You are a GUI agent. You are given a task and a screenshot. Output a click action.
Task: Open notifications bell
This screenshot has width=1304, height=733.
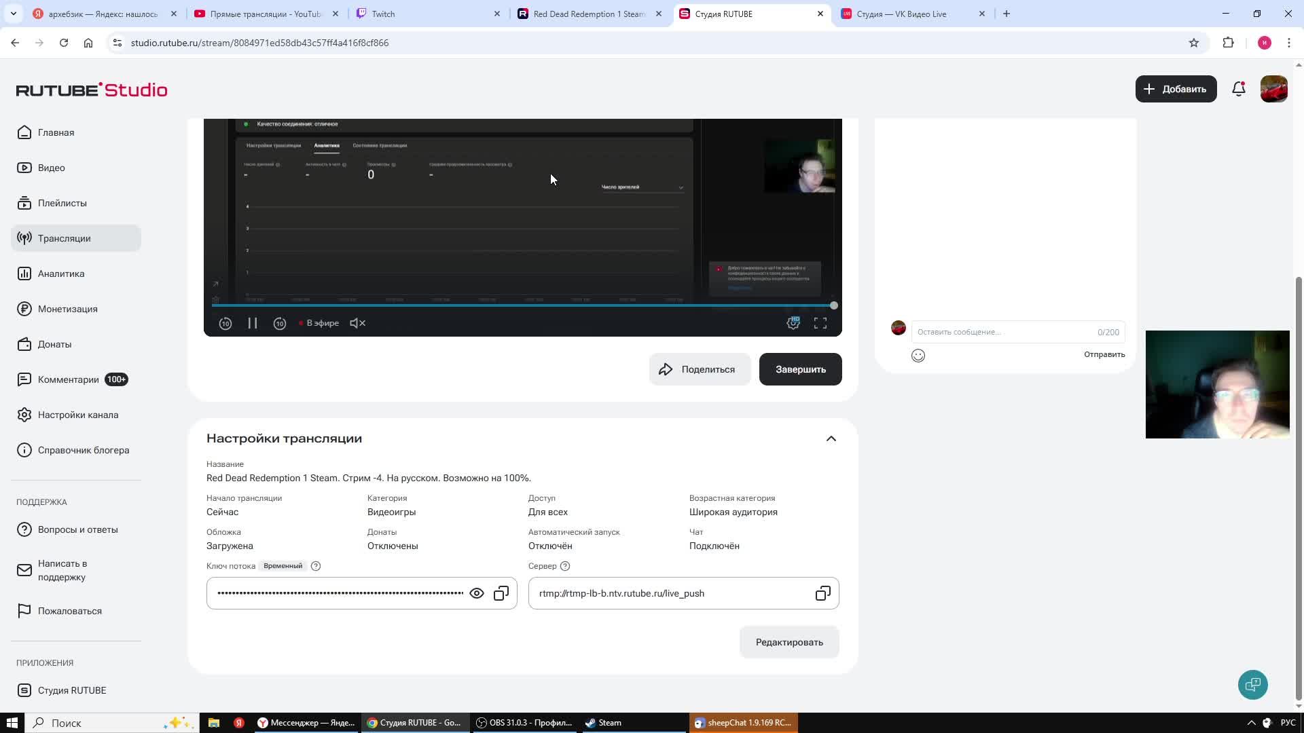click(1238, 89)
